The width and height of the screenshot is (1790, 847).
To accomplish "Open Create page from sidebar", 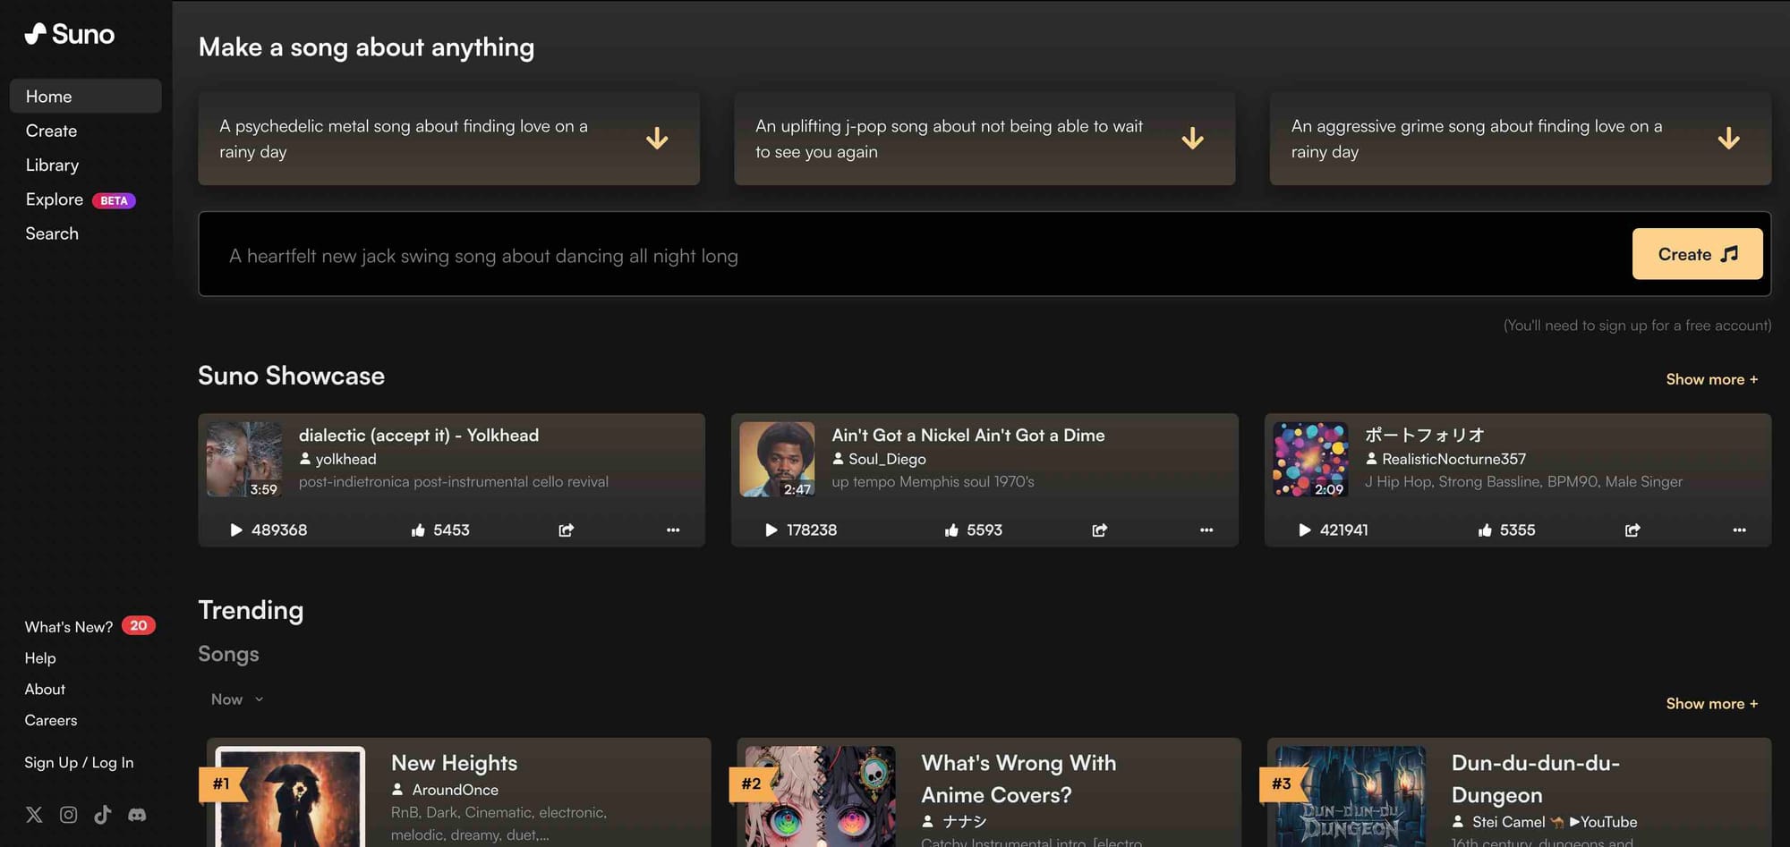I will 51,131.
